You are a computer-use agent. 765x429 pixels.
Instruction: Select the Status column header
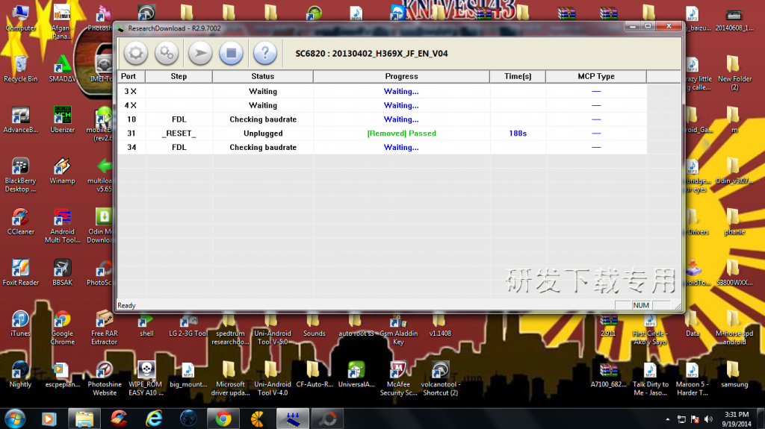coord(262,76)
